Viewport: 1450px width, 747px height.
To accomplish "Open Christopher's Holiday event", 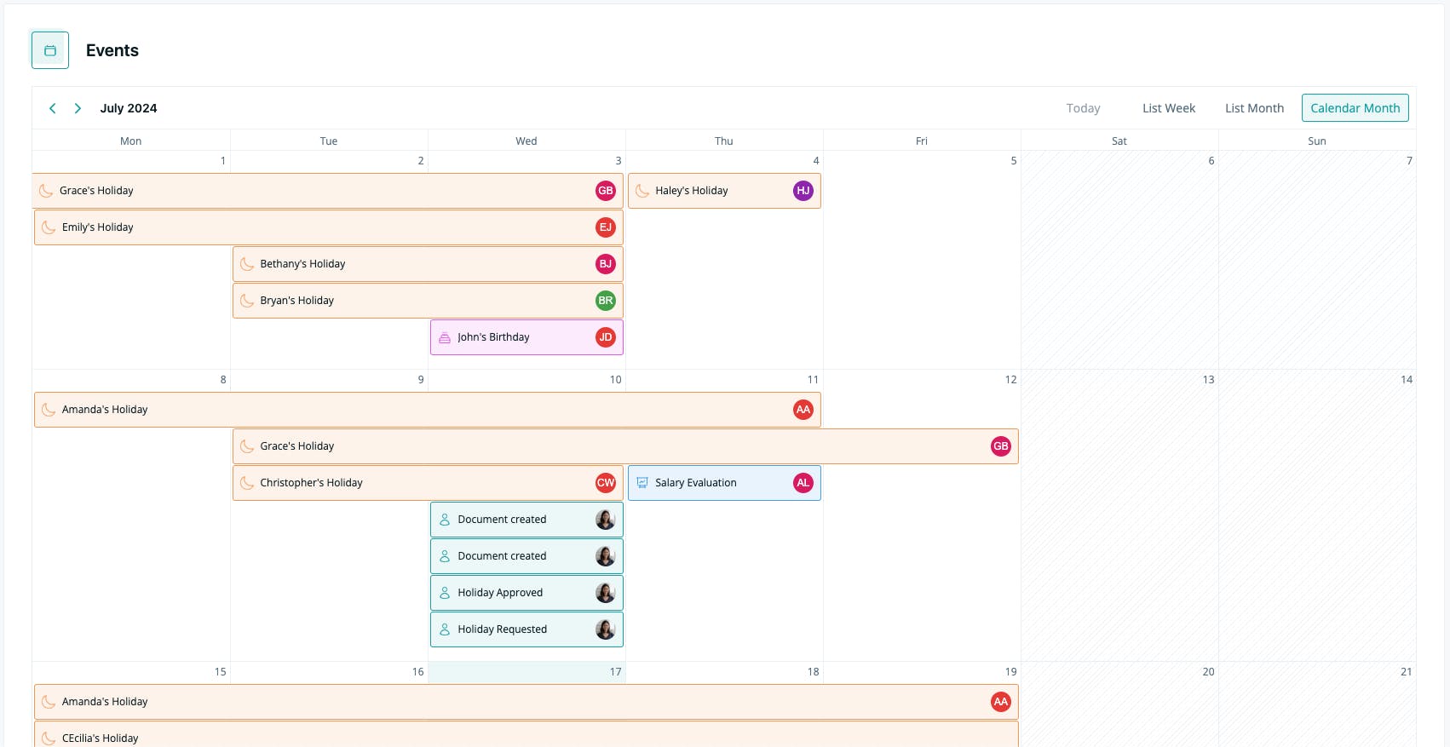I will pyautogui.click(x=428, y=483).
